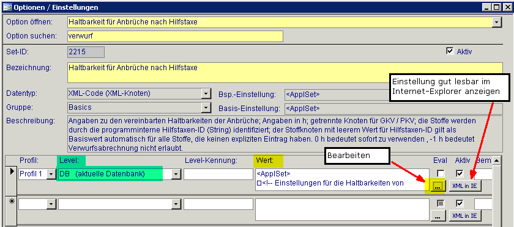Click XML in IE button in Profil 1 row
Image resolution: width=514 pixels, height=227 pixels.
click(x=464, y=186)
